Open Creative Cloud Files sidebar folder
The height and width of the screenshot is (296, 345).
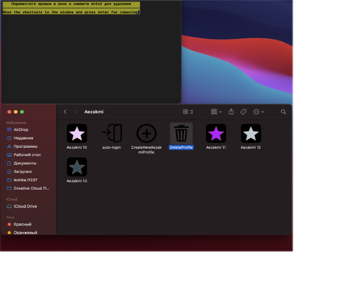pyautogui.click(x=29, y=188)
